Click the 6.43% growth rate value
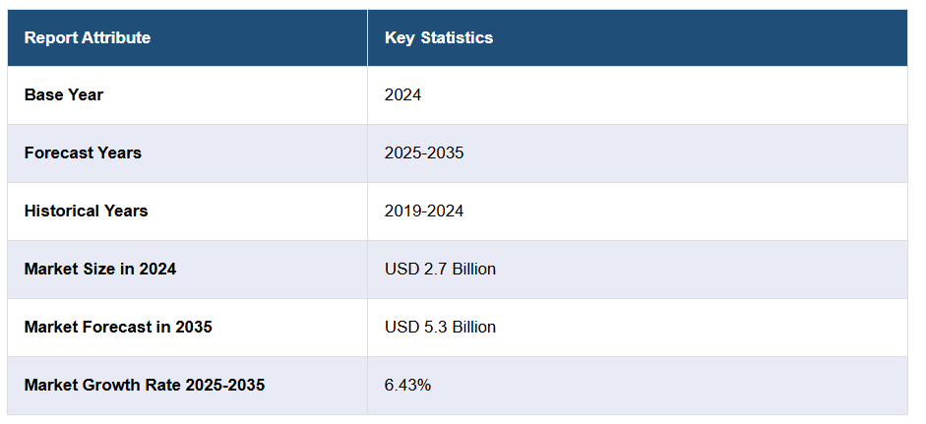The height and width of the screenshot is (424, 926). coord(407,385)
